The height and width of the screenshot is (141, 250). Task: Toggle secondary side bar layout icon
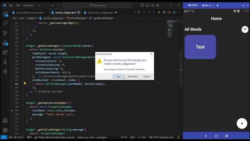(152, 5)
